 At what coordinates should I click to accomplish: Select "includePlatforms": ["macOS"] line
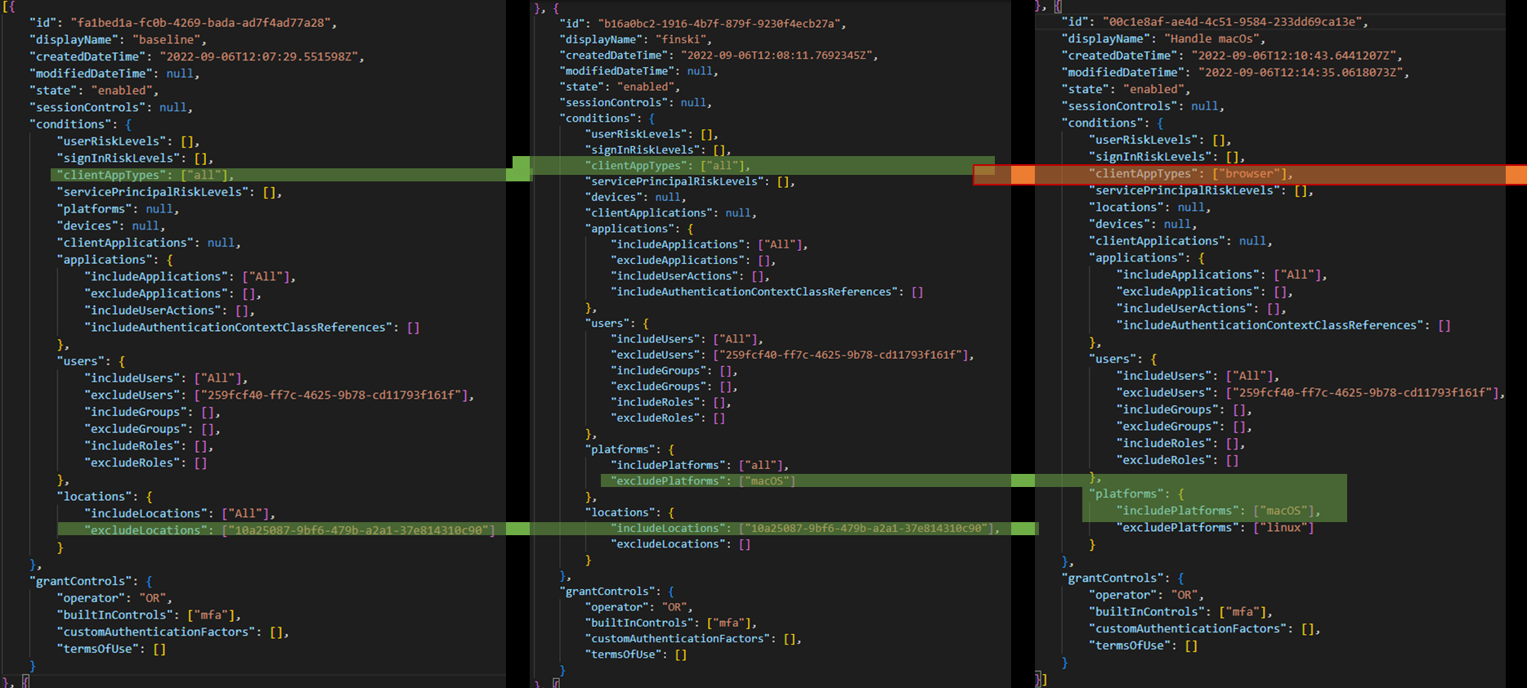tap(1219, 511)
